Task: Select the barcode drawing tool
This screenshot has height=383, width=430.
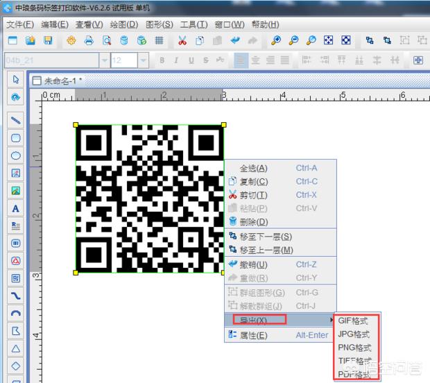Action: pyautogui.click(x=16, y=244)
